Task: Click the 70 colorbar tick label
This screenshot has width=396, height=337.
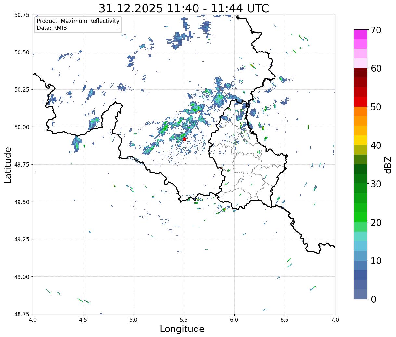Action: (x=376, y=30)
